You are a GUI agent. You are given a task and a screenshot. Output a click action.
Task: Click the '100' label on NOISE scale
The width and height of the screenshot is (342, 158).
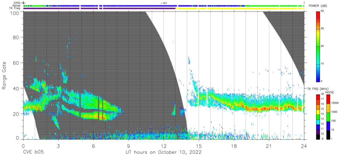pos(333,121)
